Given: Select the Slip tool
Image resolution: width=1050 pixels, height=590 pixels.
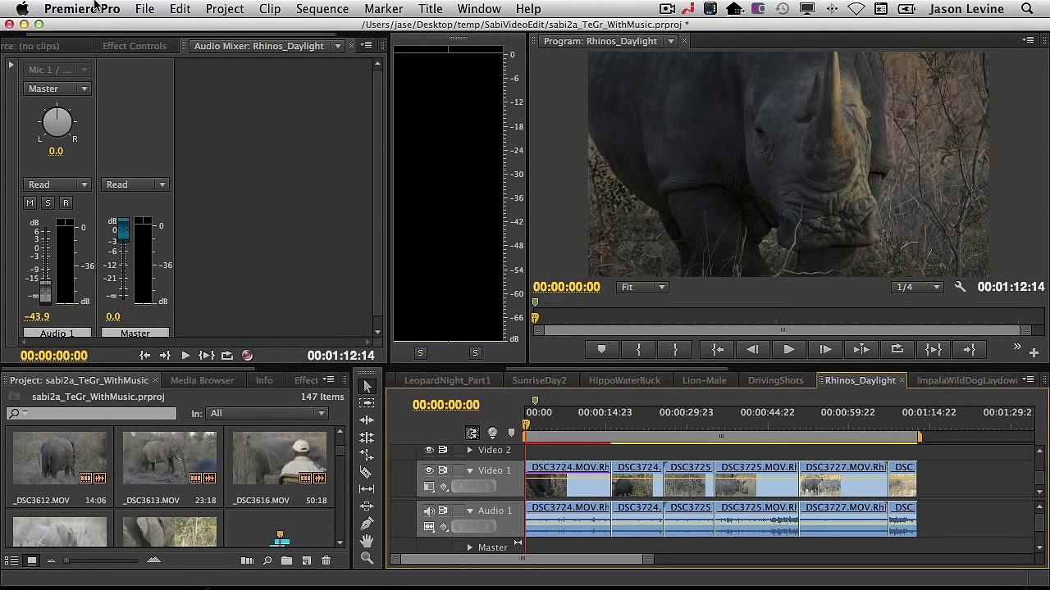Looking at the screenshot, I should pyautogui.click(x=367, y=488).
